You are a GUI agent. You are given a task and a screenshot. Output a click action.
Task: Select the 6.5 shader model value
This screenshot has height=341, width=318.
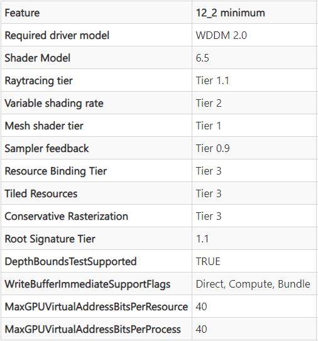[x=202, y=58]
